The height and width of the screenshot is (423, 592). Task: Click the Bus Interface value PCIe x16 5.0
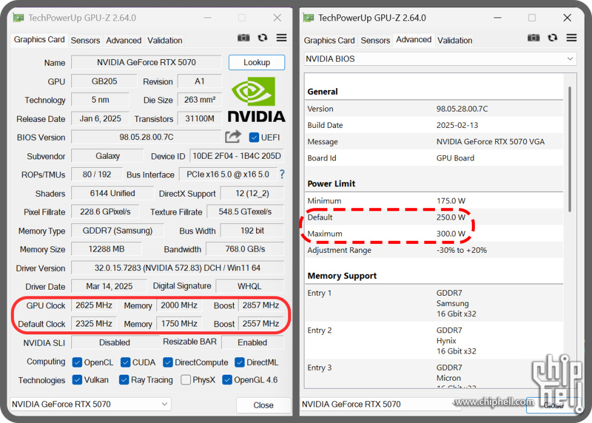228,174
